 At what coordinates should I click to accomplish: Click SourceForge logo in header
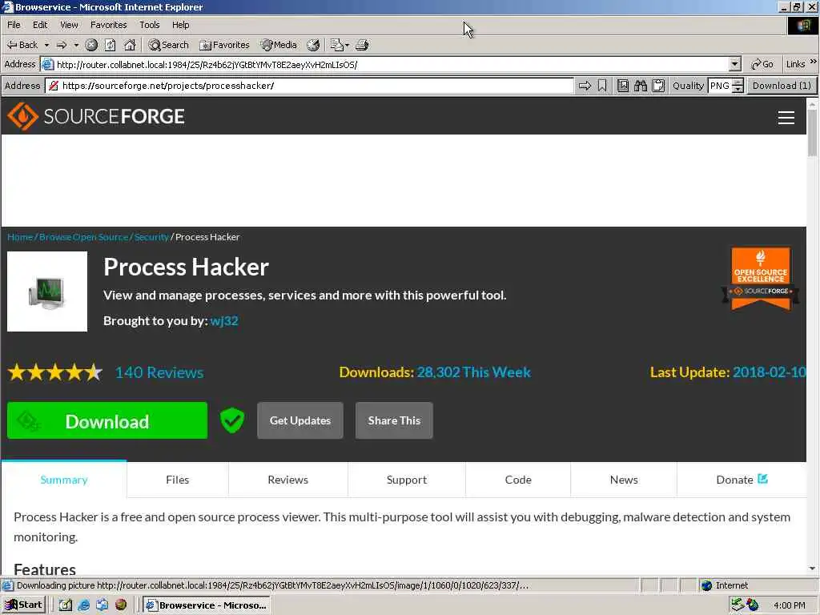[x=96, y=116]
